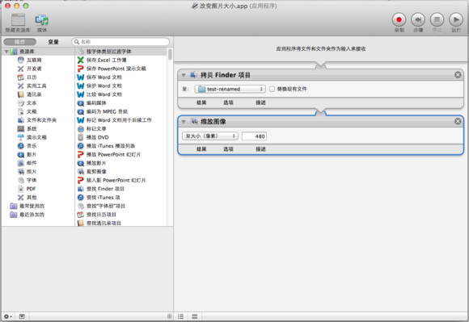Select the 播放 DVD action
Viewport: 469px width, 322px height.
98,137
